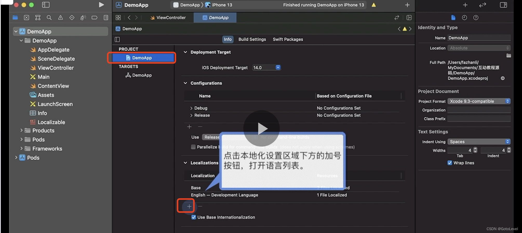Open the Location dropdown

tap(479, 48)
